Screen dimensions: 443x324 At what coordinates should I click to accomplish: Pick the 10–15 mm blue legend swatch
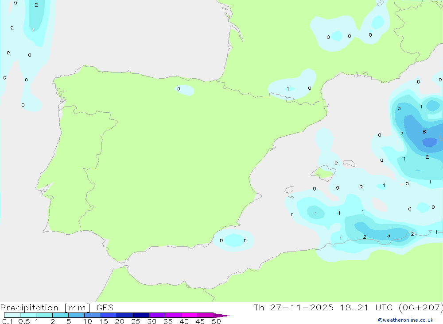click(93, 315)
